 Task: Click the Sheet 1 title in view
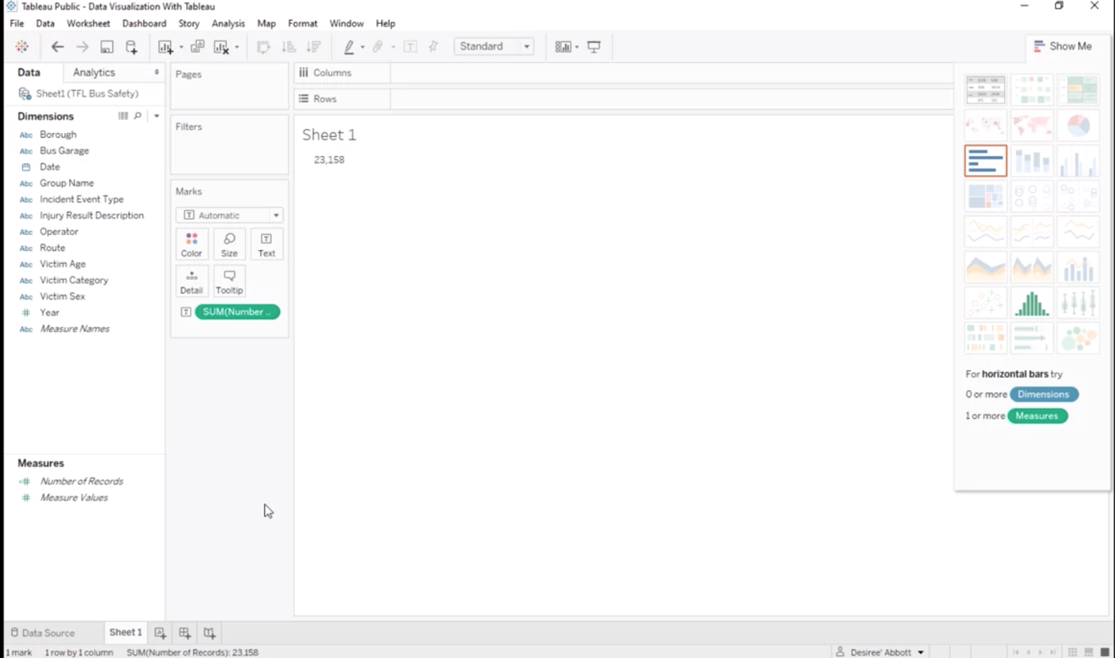pos(329,135)
